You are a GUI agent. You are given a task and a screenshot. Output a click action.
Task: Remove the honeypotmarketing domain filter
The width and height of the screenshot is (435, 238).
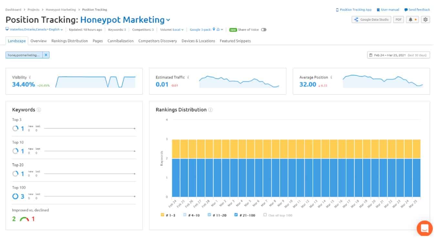point(46,55)
